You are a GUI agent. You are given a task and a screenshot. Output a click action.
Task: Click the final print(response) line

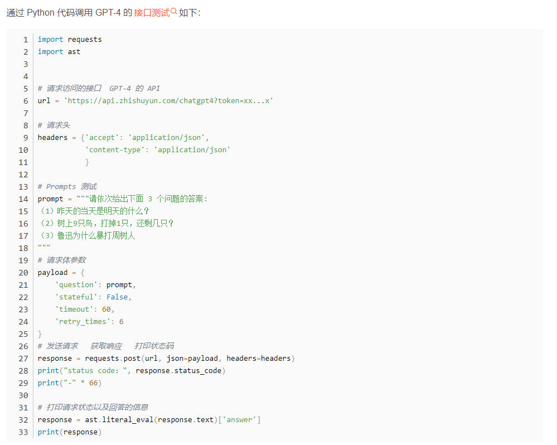click(70, 432)
